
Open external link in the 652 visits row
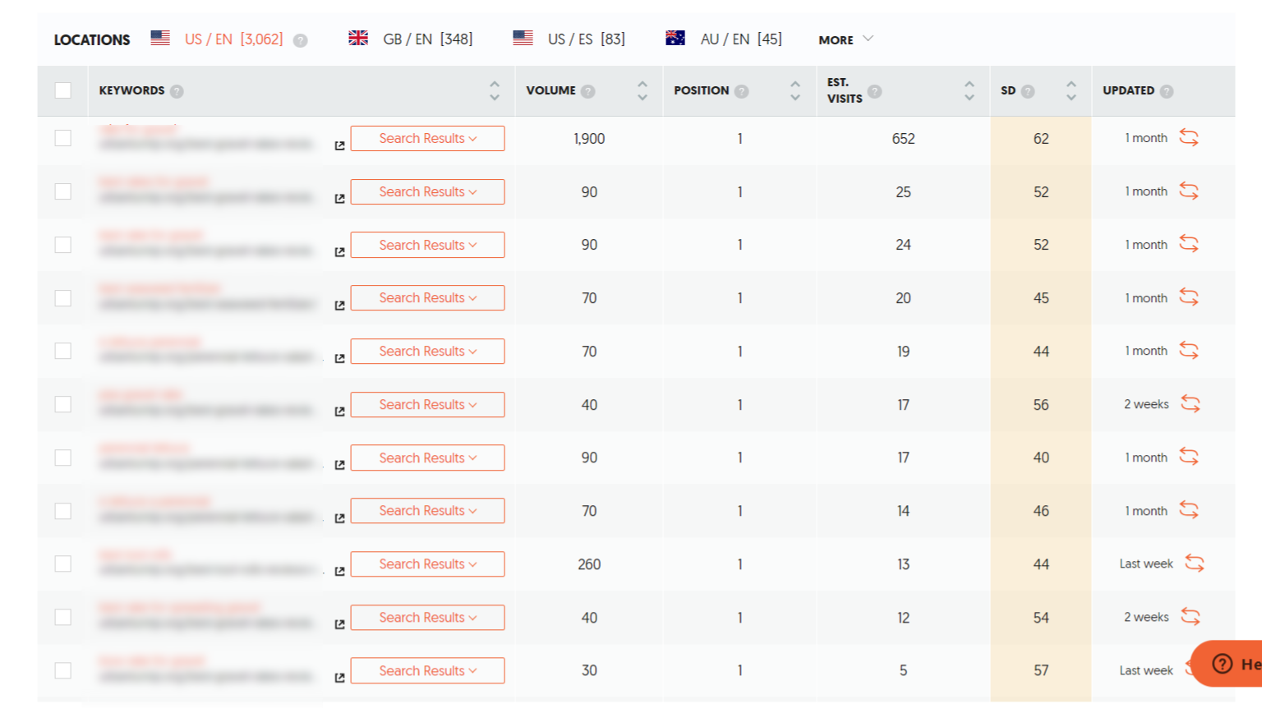(x=339, y=145)
